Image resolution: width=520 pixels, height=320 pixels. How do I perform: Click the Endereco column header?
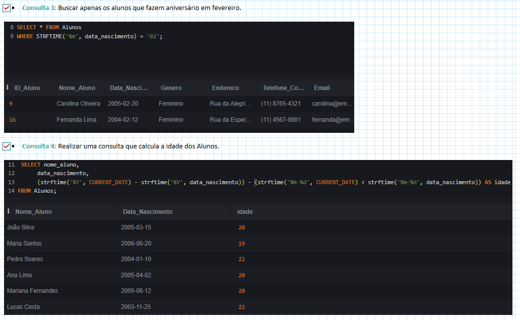pos(226,88)
